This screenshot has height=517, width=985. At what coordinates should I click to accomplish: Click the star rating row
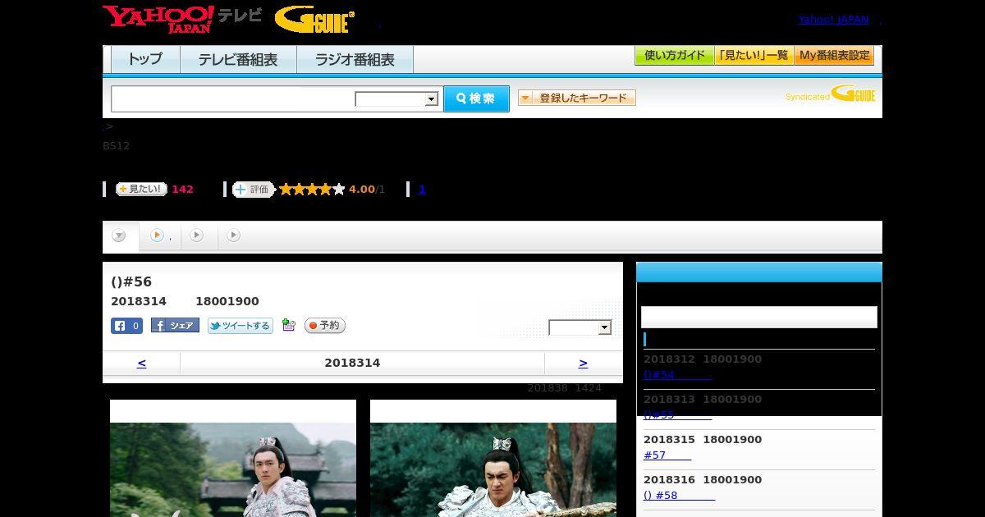pyautogui.click(x=312, y=190)
